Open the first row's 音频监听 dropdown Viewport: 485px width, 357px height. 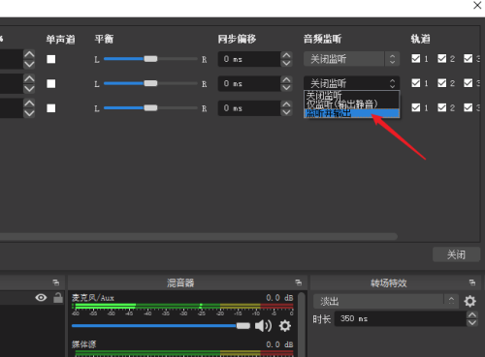351,59
